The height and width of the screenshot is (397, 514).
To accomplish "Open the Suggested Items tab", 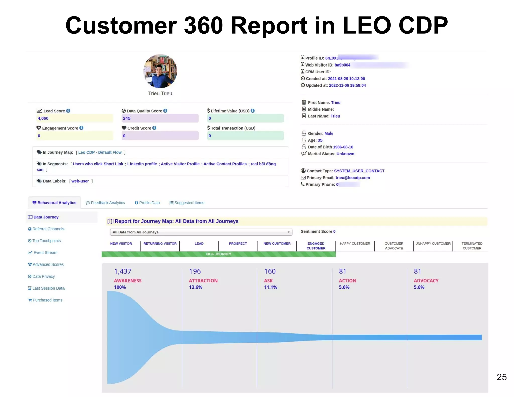I will (x=187, y=203).
